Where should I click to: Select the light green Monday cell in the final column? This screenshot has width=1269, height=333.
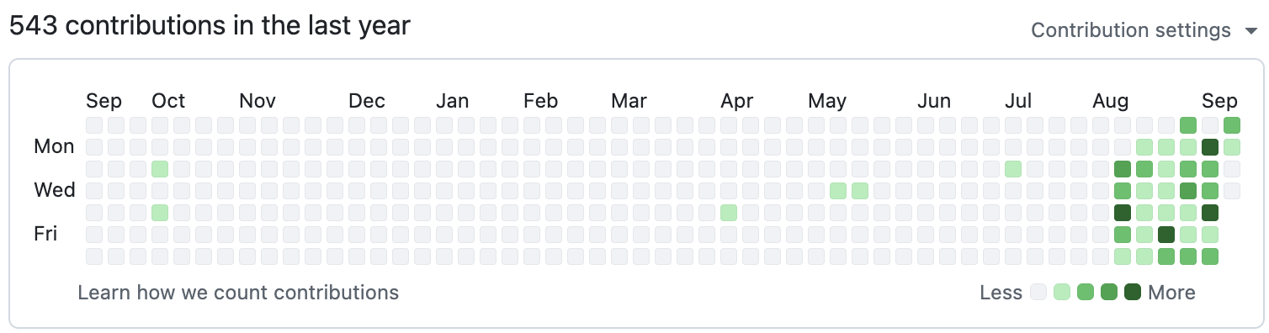point(1232,147)
